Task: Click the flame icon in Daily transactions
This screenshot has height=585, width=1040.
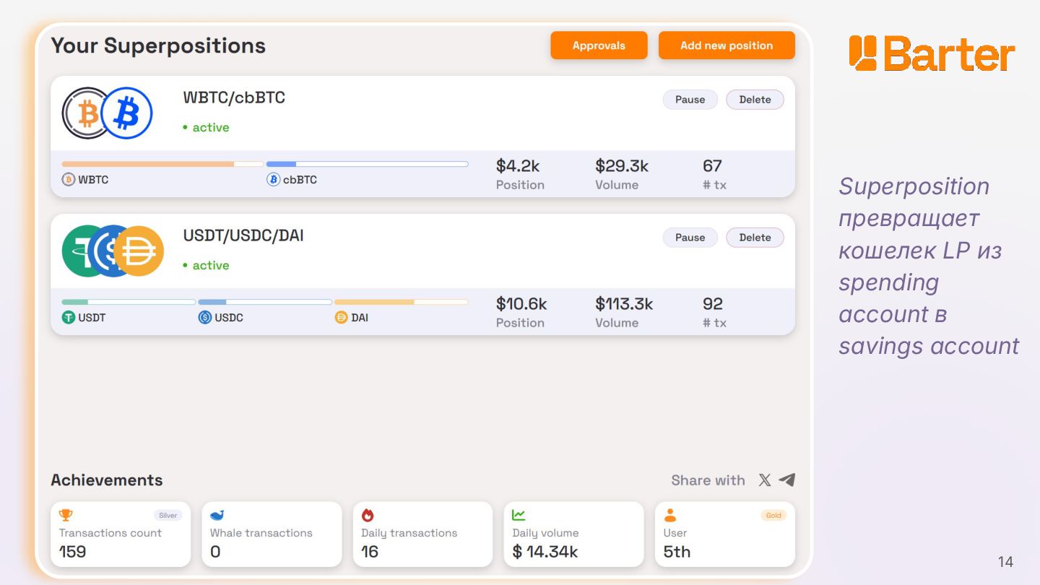Action: point(368,515)
